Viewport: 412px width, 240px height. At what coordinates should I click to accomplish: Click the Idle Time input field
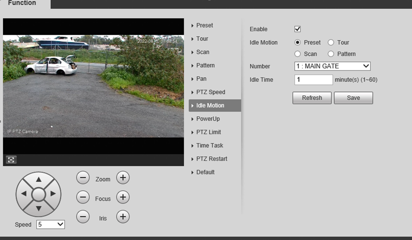(x=313, y=80)
